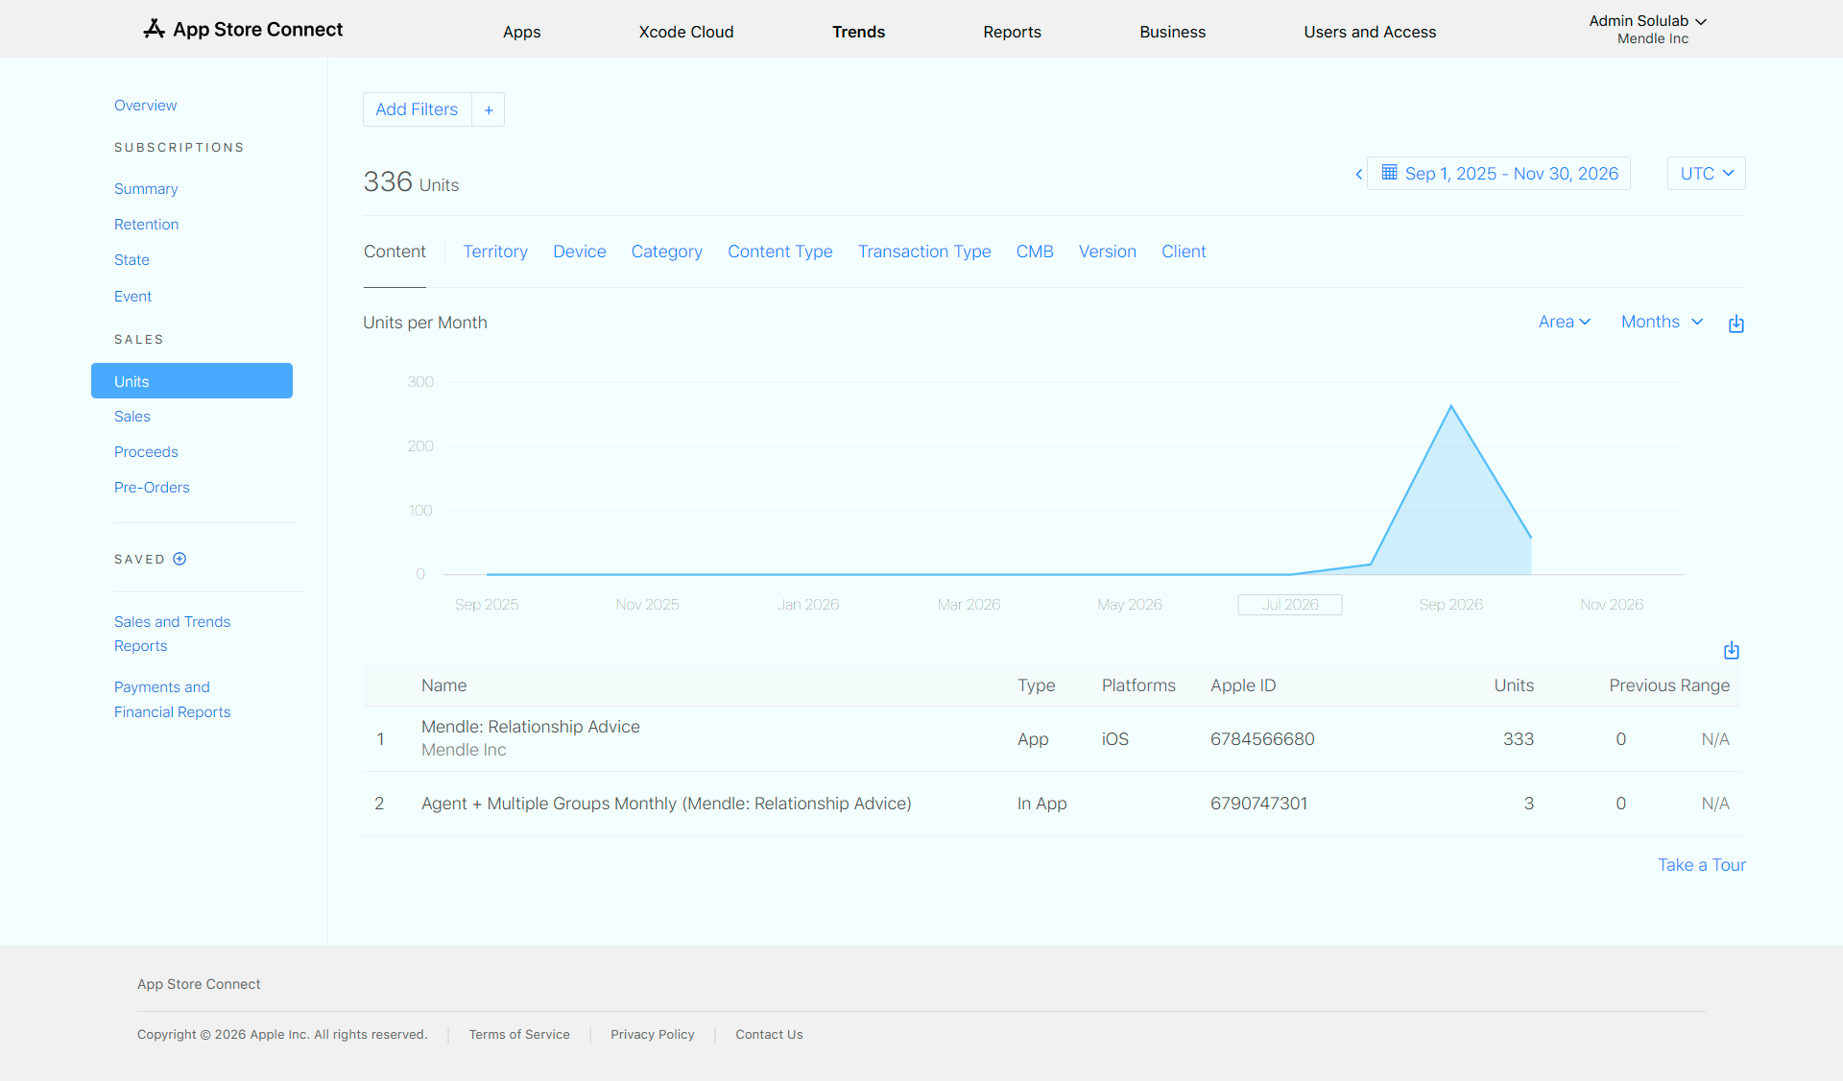This screenshot has width=1843, height=1081.
Task: Click the Jul 2026 chart axis label
Action: coord(1289,605)
